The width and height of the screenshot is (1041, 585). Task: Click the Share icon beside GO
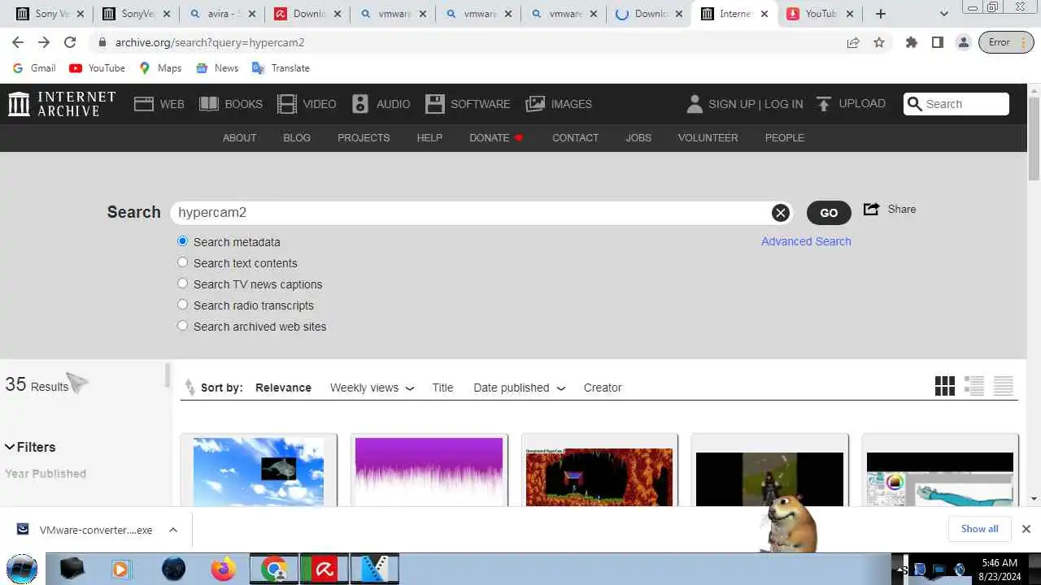(x=871, y=209)
